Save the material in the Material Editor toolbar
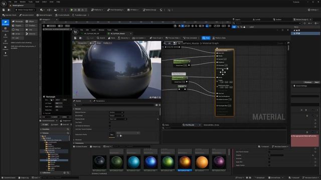 click(x=75, y=38)
